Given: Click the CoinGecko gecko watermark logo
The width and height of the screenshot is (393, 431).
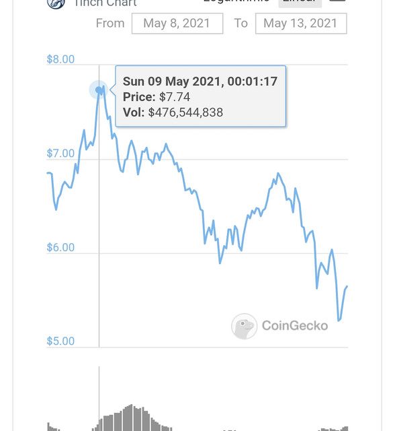Looking at the screenshot, I should (x=244, y=326).
